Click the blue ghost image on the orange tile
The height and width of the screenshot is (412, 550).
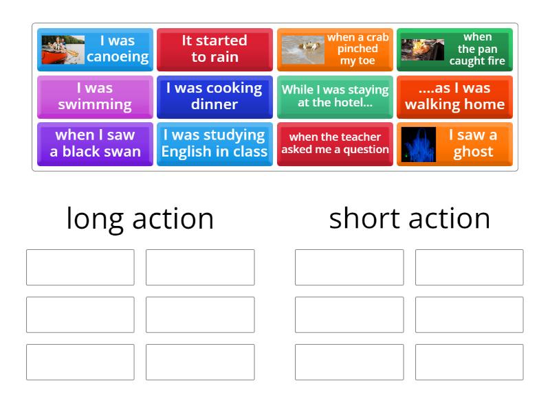click(419, 144)
